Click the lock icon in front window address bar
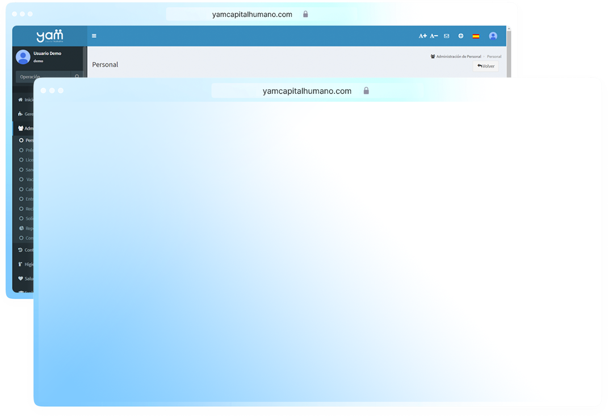Image resolution: width=608 pixels, height=416 pixels. 366,91
